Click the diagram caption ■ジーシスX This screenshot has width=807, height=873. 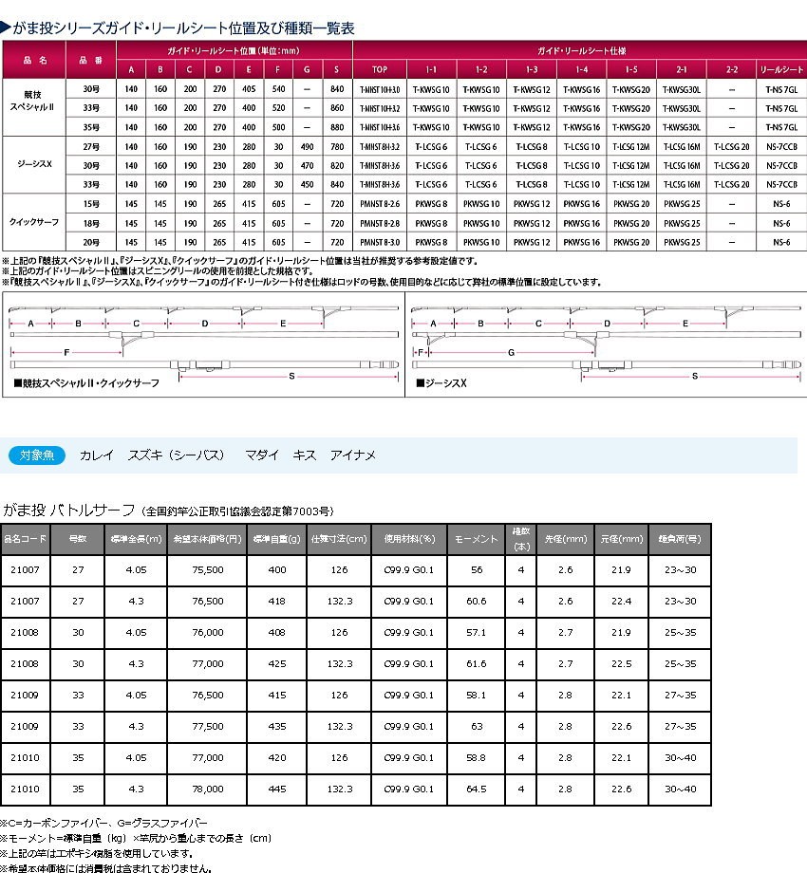(x=441, y=383)
